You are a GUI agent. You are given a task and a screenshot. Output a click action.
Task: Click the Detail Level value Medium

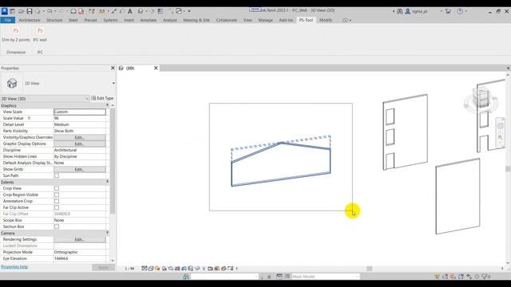pyautogui.click(x=80, y=124)
